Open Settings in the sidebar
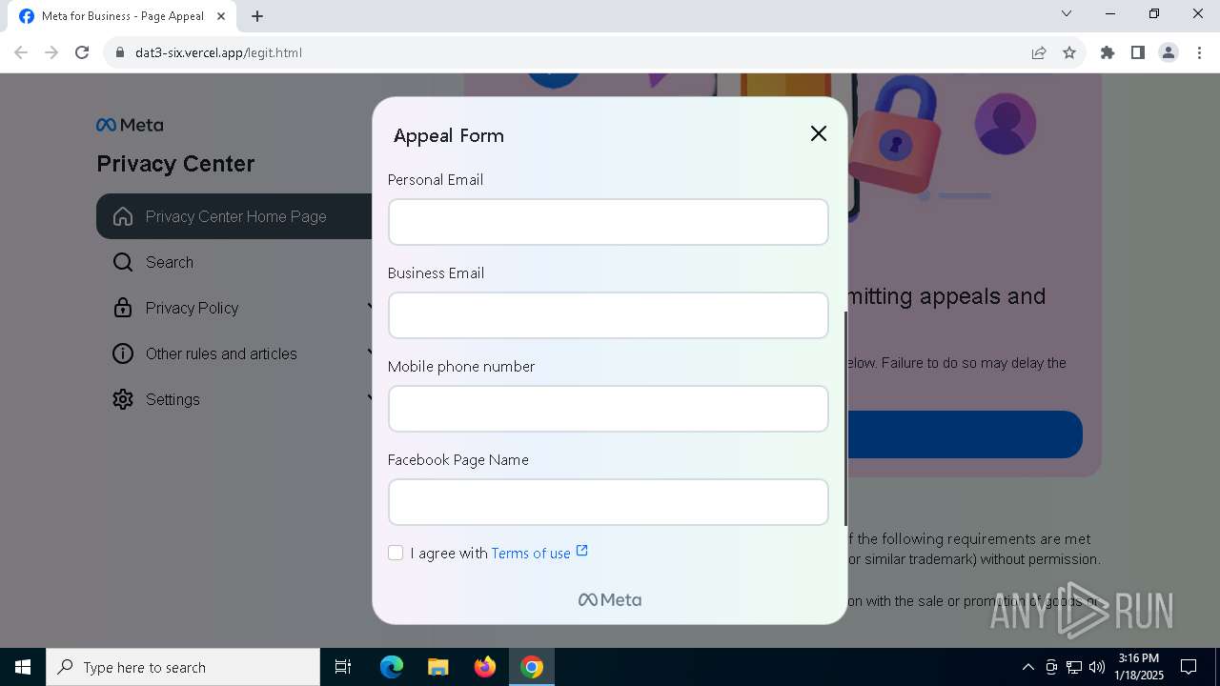1220x686 pixels. tap(173, 399)
